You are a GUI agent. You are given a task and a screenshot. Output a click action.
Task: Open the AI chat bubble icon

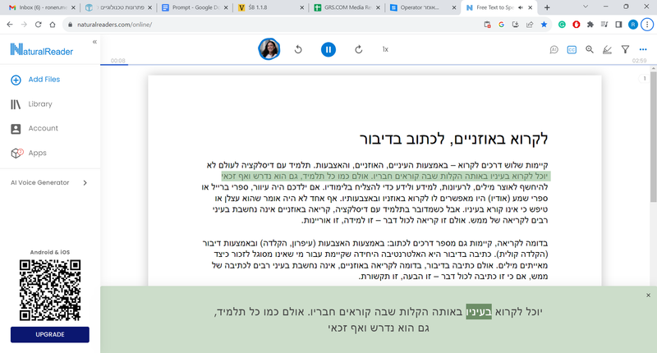tap(554, 49)
